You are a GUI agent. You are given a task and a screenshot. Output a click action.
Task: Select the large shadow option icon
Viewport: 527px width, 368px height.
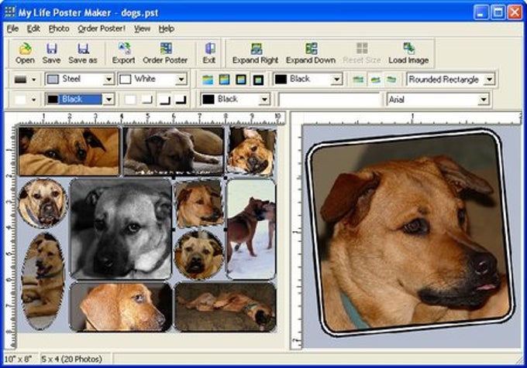[x=181, y=99]
